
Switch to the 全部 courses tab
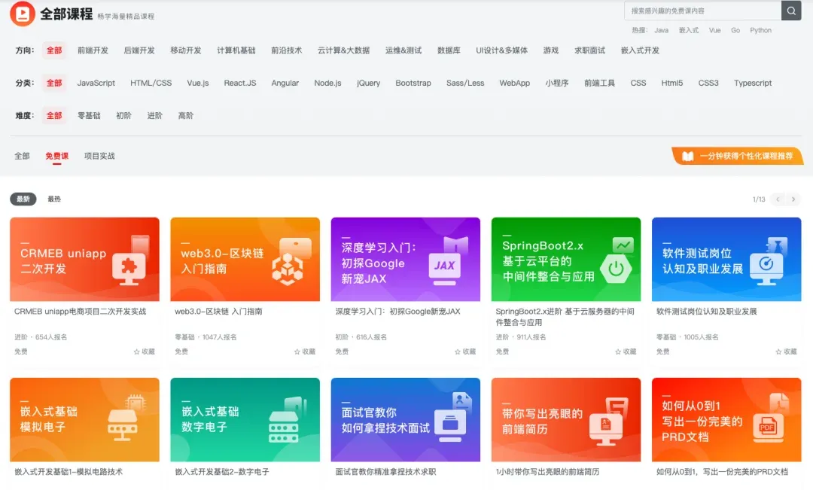22,156
